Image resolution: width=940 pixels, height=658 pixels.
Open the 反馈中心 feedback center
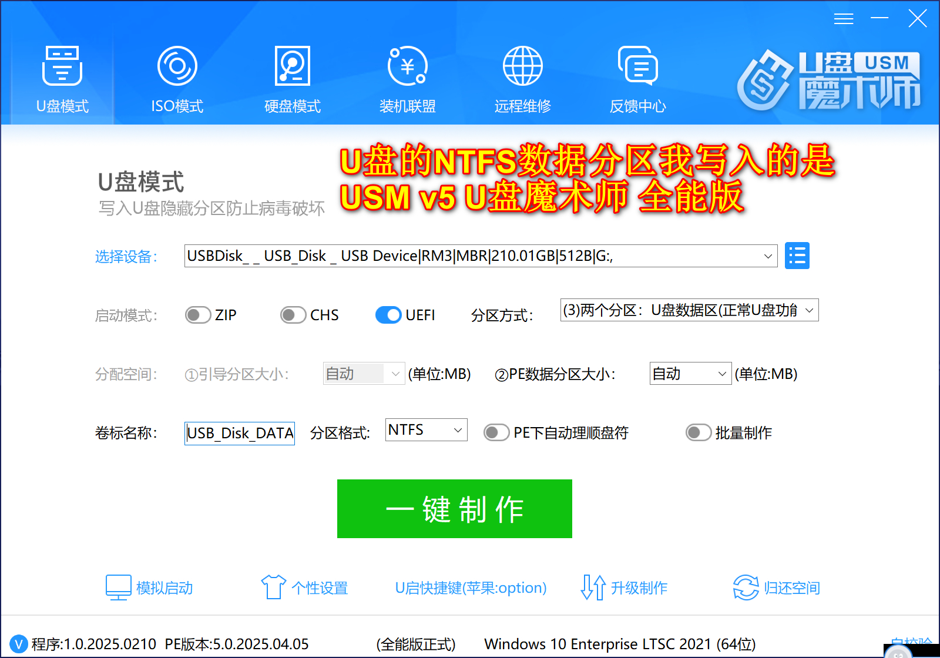click(x=638, y=80)
